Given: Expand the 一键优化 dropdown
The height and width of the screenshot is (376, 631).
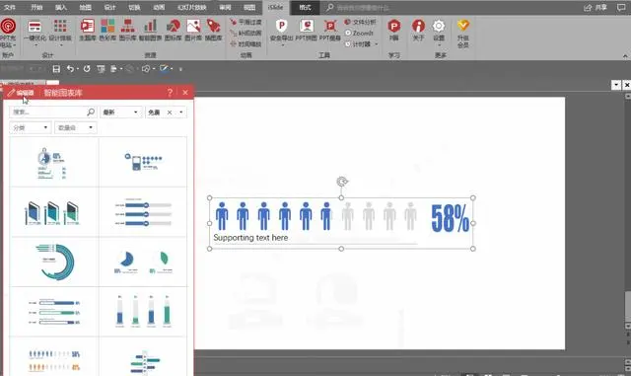Looking at the screenshot, I should [x=35, y=45].
